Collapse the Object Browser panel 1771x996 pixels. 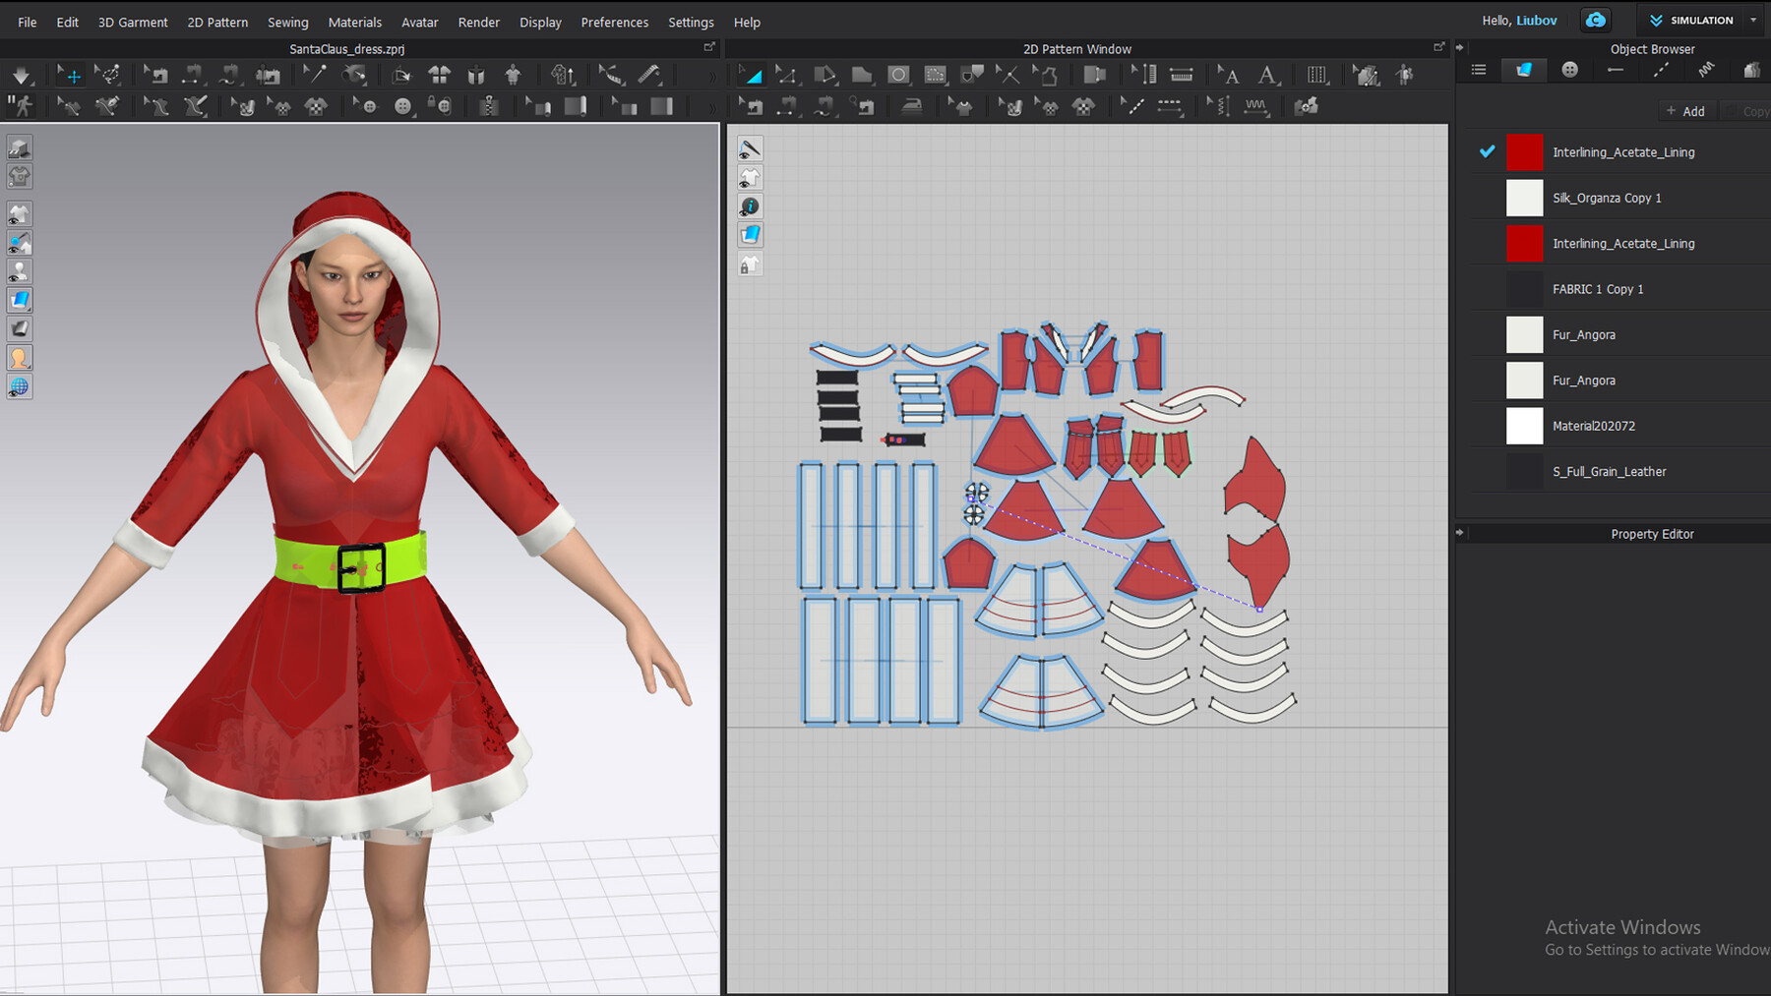(1460, 46)
